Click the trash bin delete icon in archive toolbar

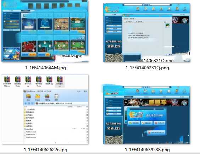(56, 96)
